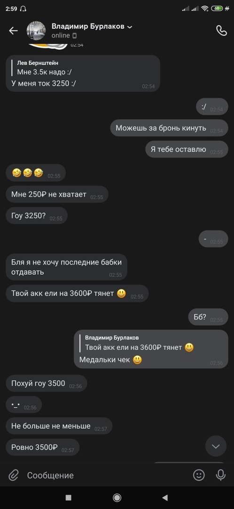Go back using the arrow icon
Image resolution: width=234 pixels, height=509 pixels.
click(13, 31)
